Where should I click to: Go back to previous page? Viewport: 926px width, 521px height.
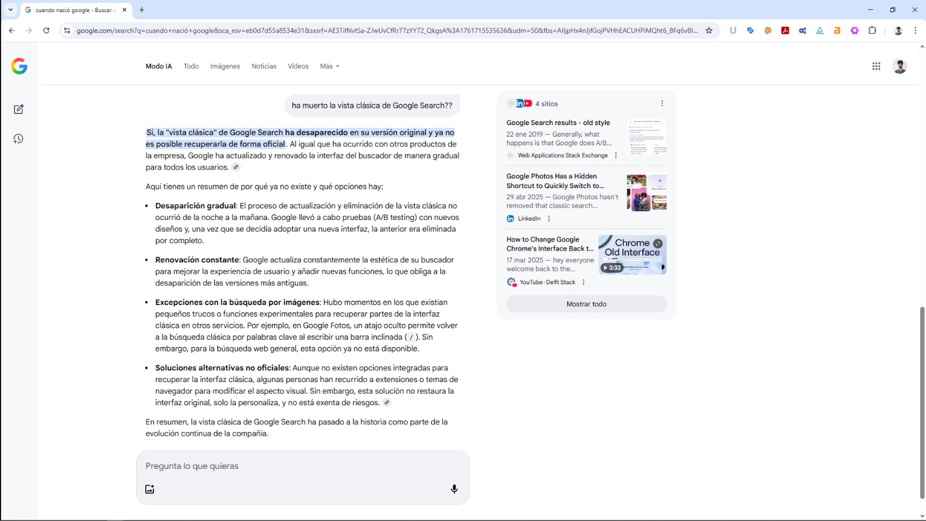pos(12,31)
